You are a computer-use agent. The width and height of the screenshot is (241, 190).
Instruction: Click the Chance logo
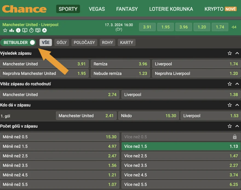coord(24,9)
